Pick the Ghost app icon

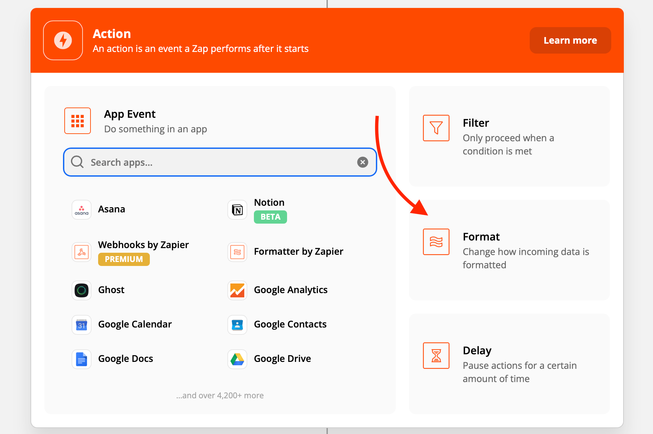point(82,290)
